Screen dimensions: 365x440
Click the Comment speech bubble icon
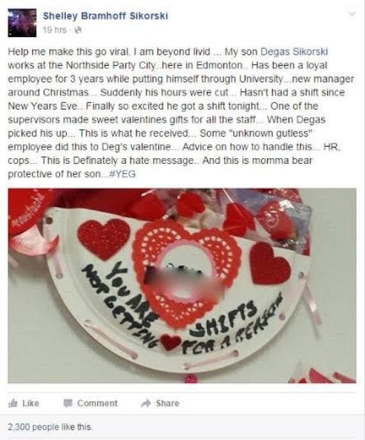[x=67, y=403]
